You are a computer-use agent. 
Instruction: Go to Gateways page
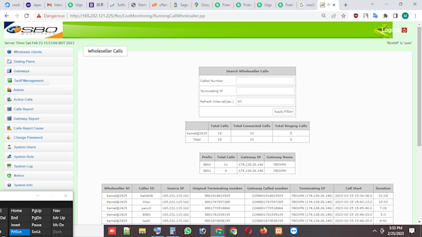[x=22, y=71]
